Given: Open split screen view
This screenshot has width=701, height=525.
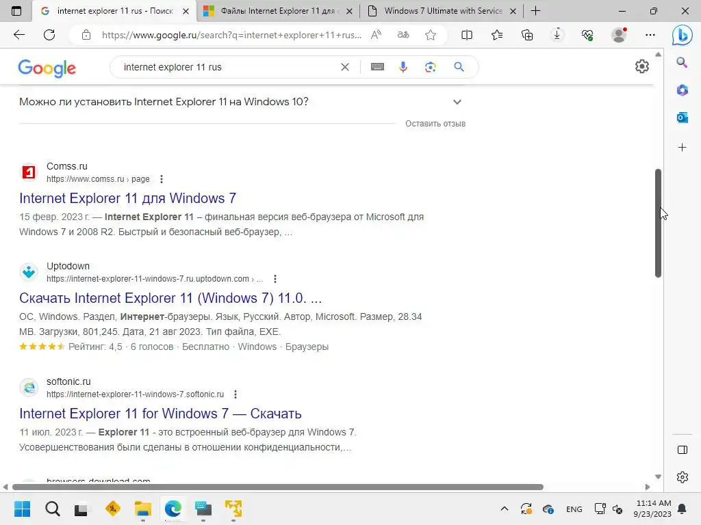Looking at the screenshot, I should tap(467, 35).
